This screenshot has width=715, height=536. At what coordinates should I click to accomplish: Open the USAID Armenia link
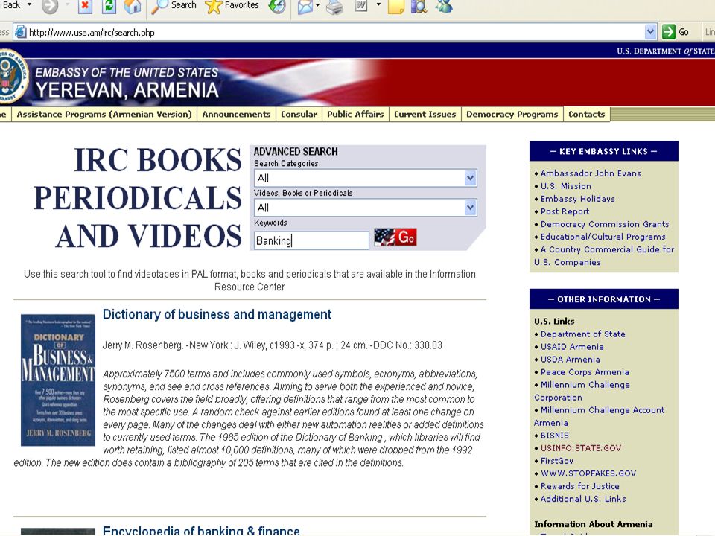[572, 347]
